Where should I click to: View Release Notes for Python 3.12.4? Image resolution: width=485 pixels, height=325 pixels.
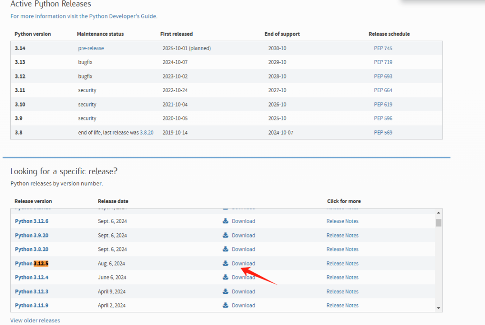[x=342, y=277]
